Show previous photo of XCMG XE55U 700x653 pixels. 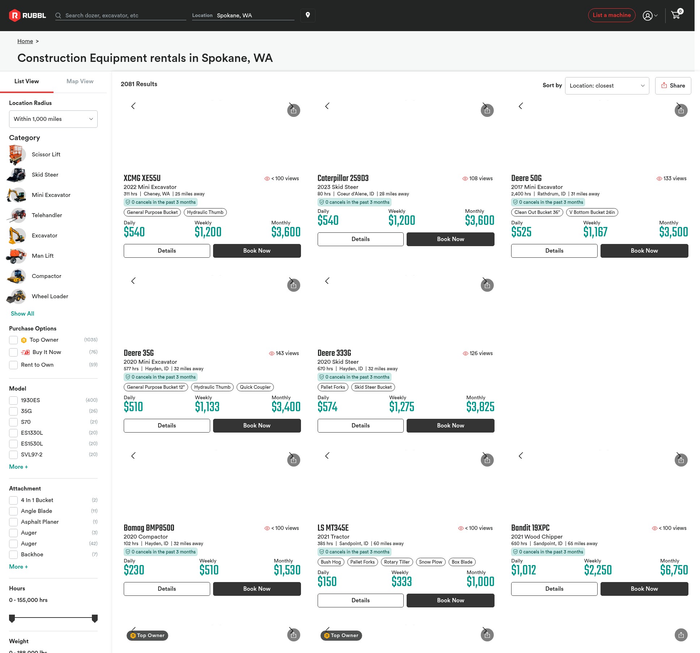133,106
